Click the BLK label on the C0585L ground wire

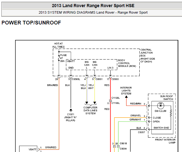click(x=67, y=85)
